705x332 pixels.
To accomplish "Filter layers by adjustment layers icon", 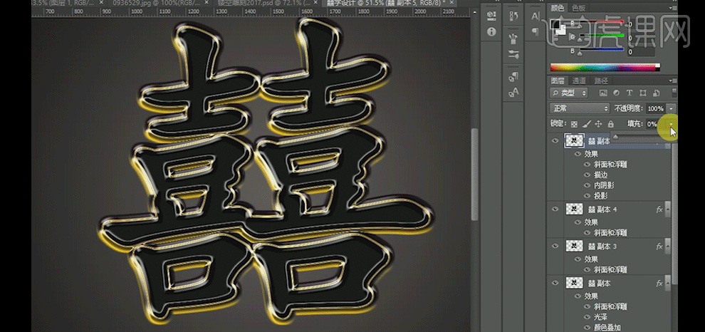I will tap(617, 93).
